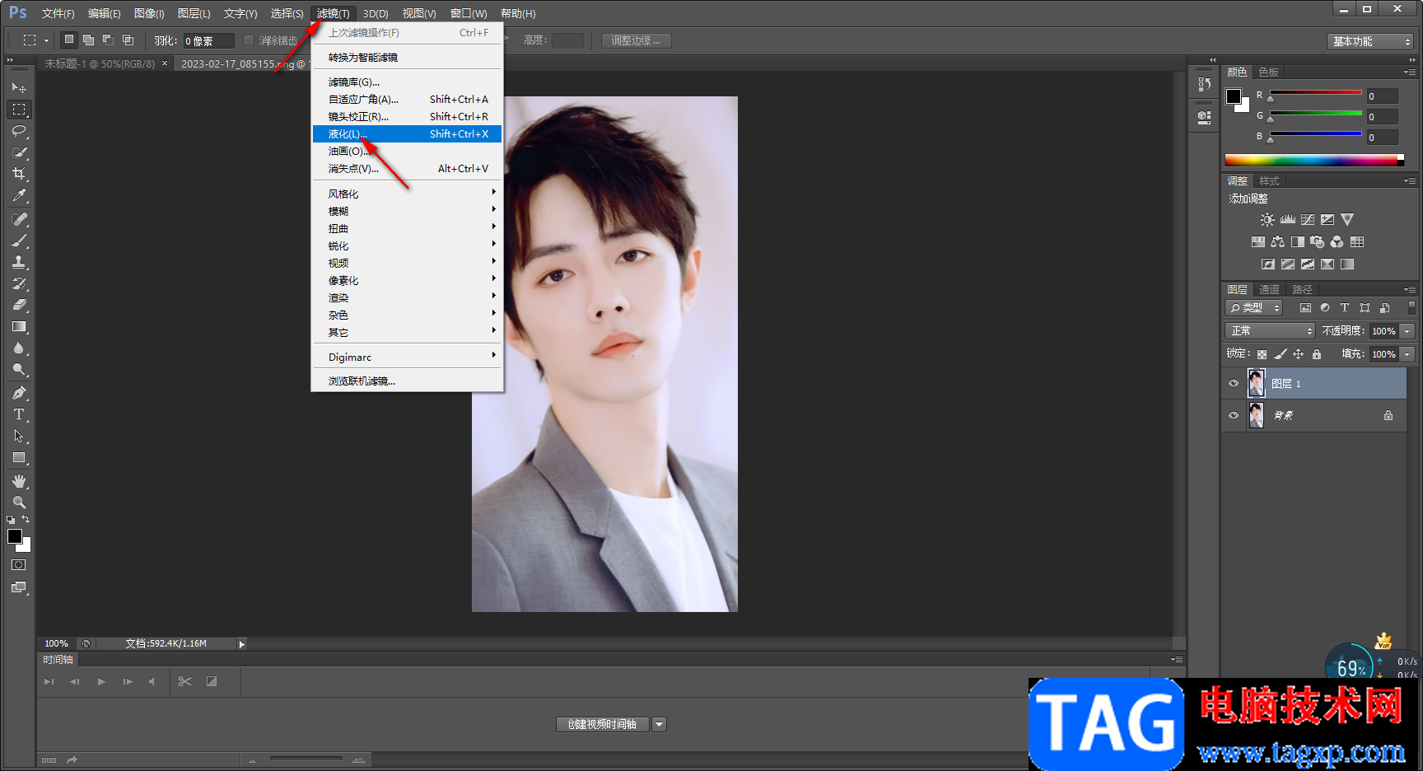Select the Clone Stamp tool
This screenshot has width=1423, height=771.
tap(19, 262)
